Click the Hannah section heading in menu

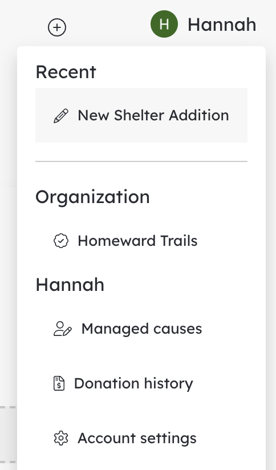pos(70,285)
